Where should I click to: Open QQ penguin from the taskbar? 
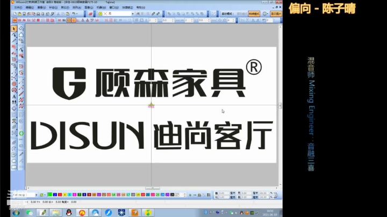click(69, 213)
